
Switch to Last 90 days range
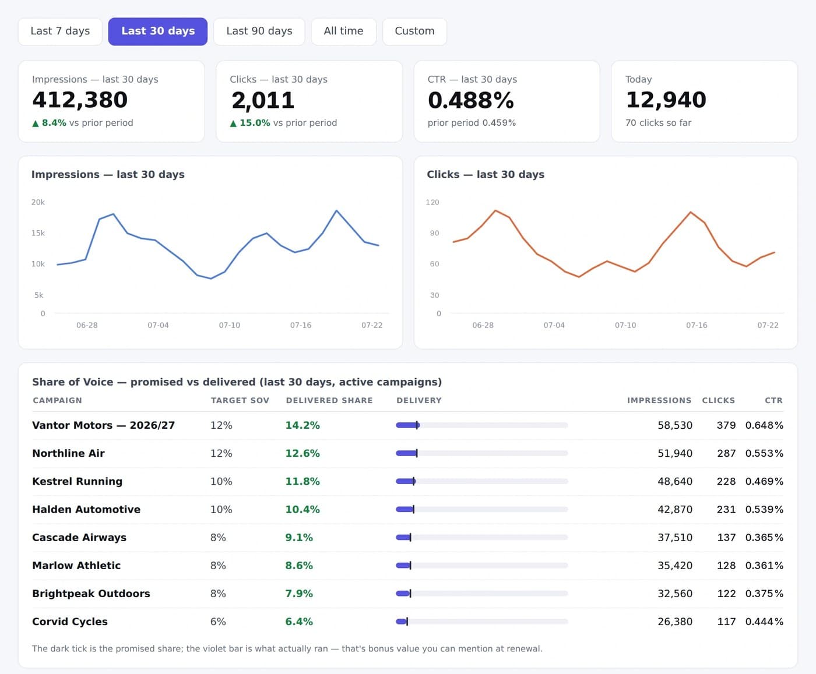pos(259,31)
